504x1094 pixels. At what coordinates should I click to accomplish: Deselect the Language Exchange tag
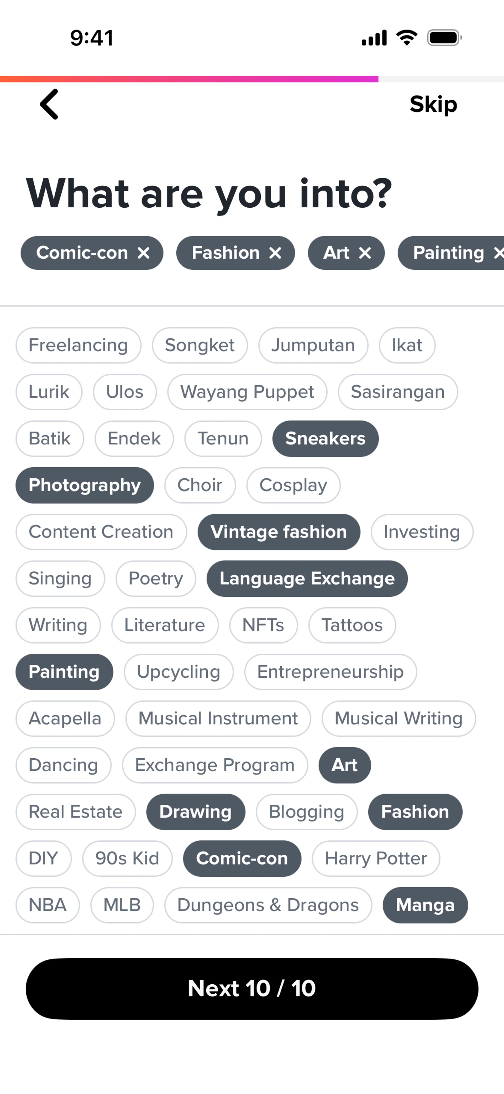click(x=307, y=579)
